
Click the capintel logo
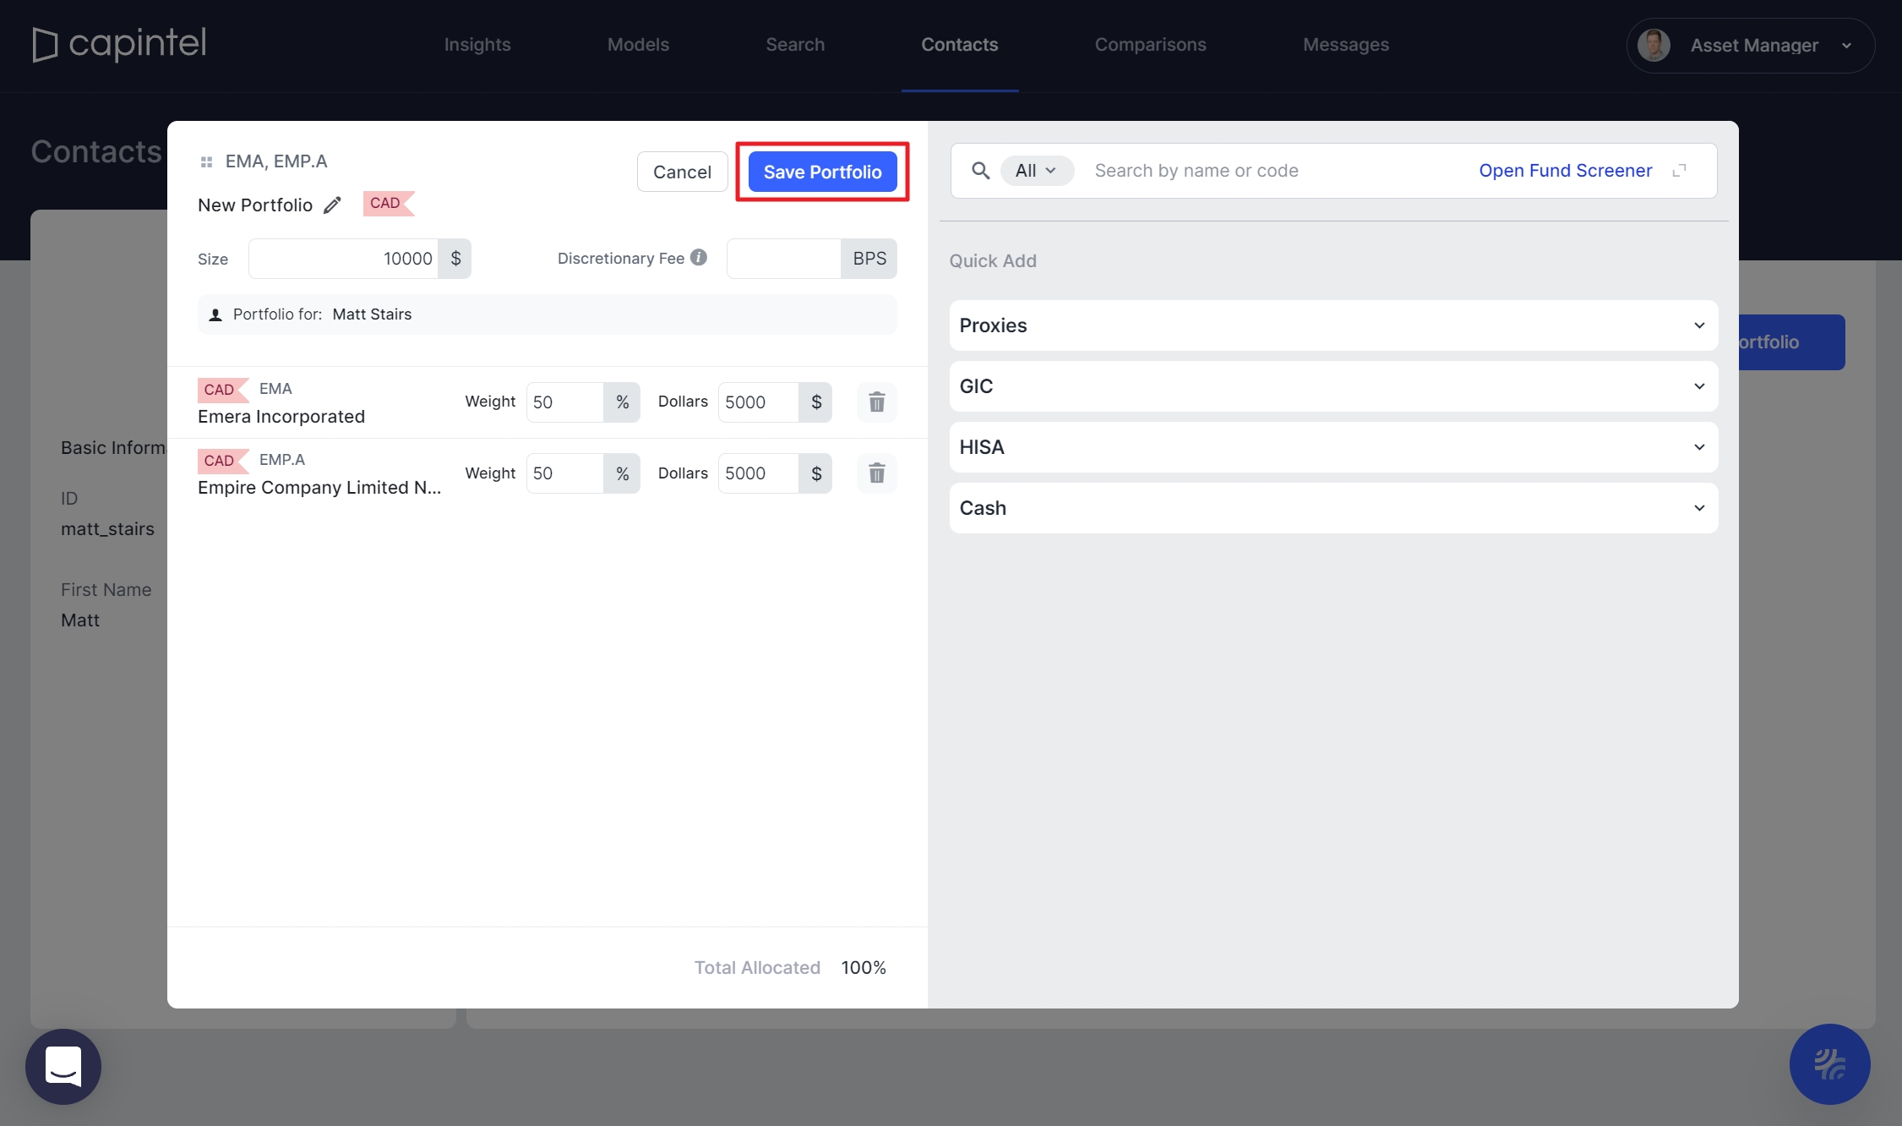point(119,44)
